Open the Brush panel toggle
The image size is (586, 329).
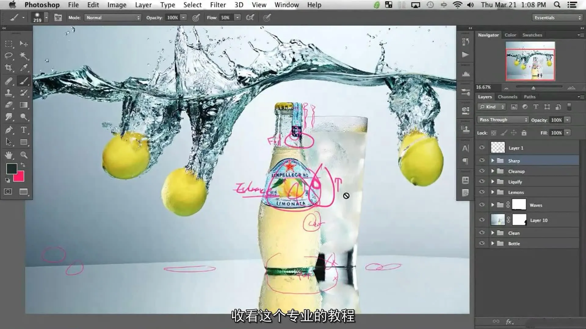[58, 18]
